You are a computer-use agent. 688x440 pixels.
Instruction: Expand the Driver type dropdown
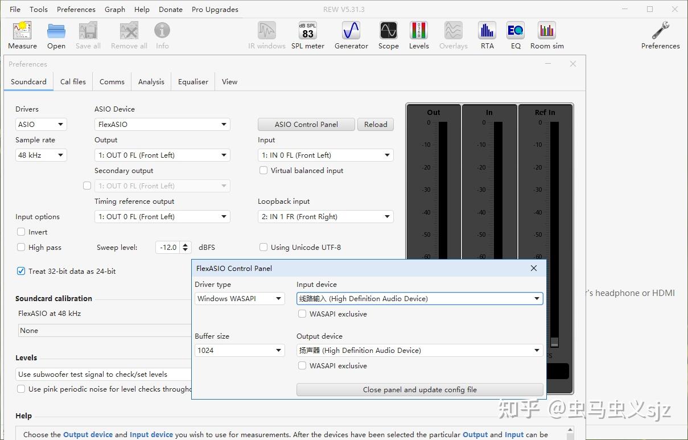point(240,298)
